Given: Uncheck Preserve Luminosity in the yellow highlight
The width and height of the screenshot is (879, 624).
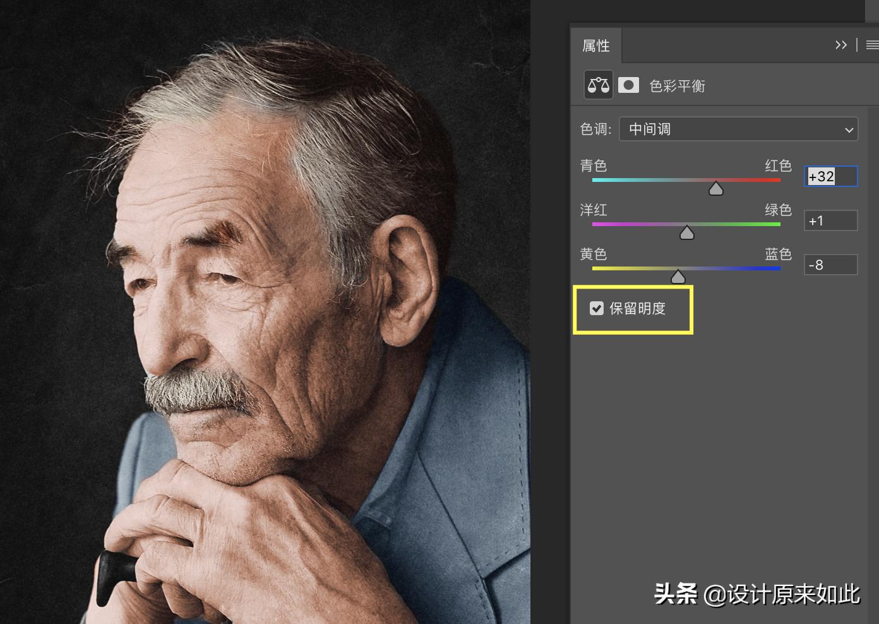Looking at the screenshot, I should (597, 309).
